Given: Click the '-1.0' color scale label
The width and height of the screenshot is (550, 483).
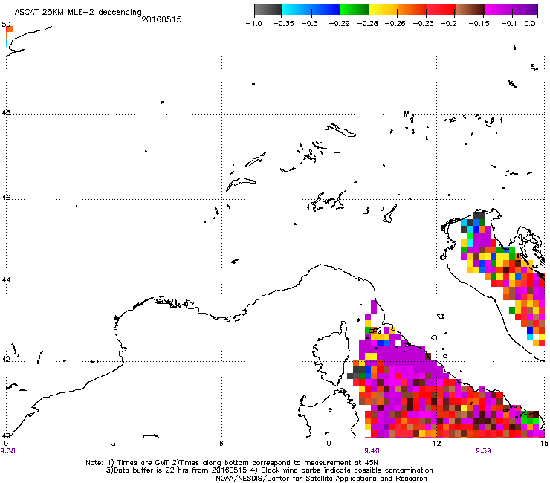Looking at the screenshot, I should click(x=253, y=24).
